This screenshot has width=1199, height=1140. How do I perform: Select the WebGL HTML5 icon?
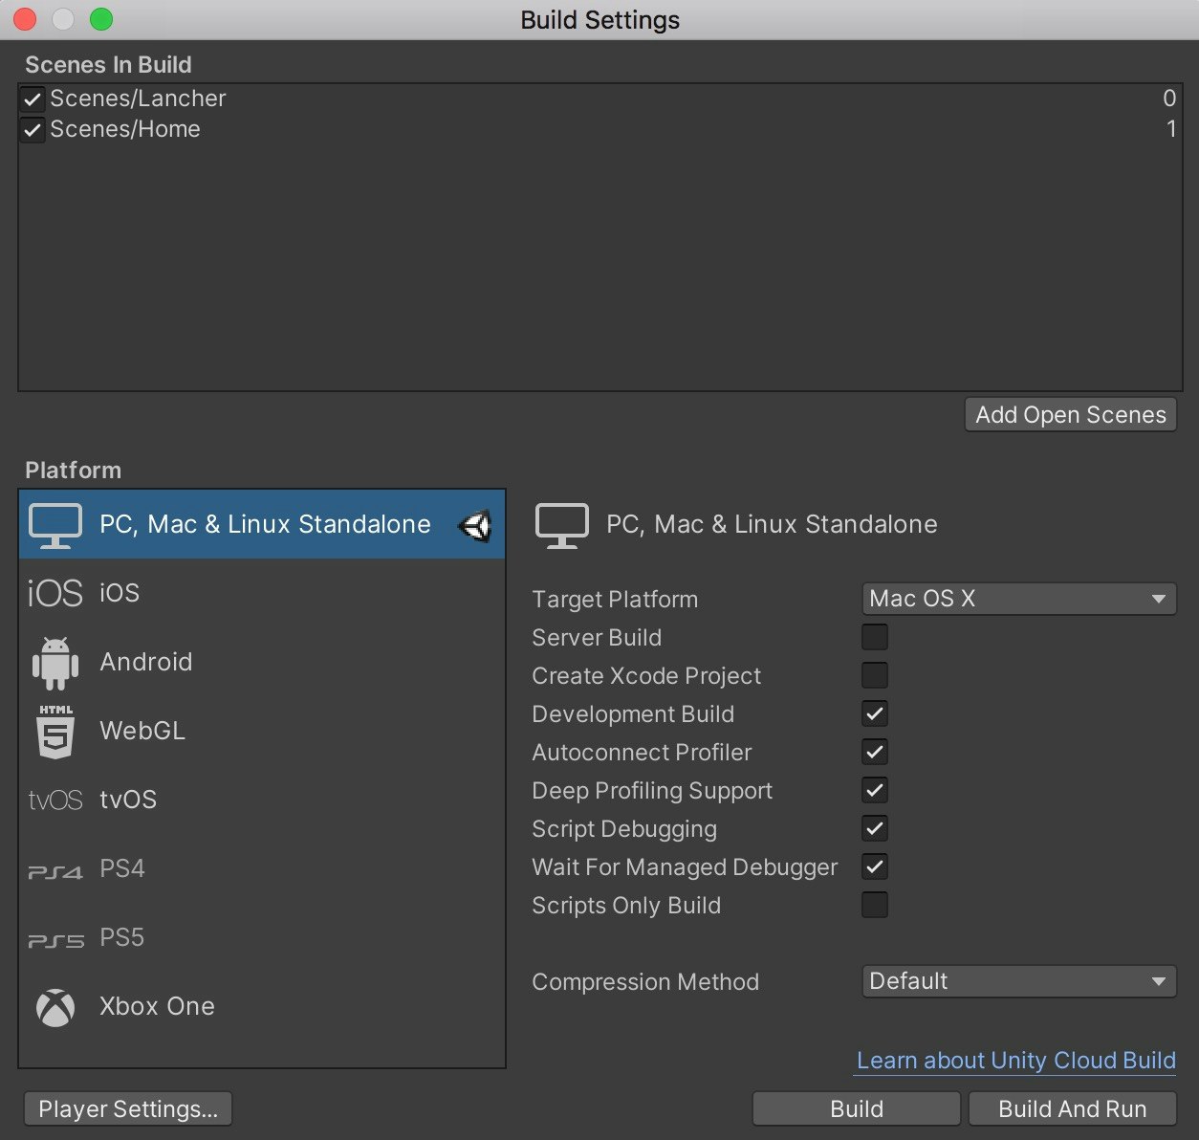(x=55, y=732)
